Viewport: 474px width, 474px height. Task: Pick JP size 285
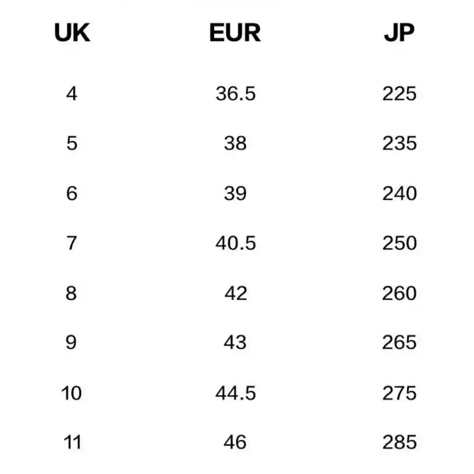point(399,442)
